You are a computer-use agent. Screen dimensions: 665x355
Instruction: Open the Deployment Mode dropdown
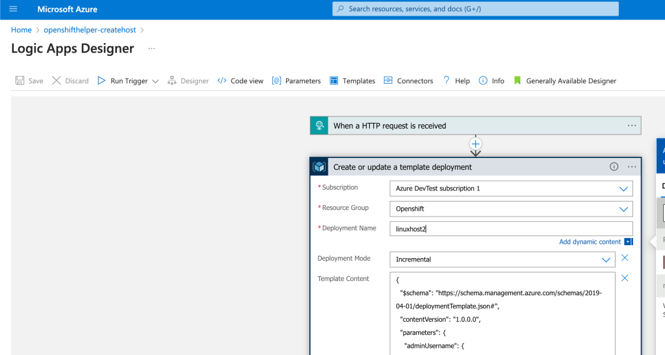502,259
